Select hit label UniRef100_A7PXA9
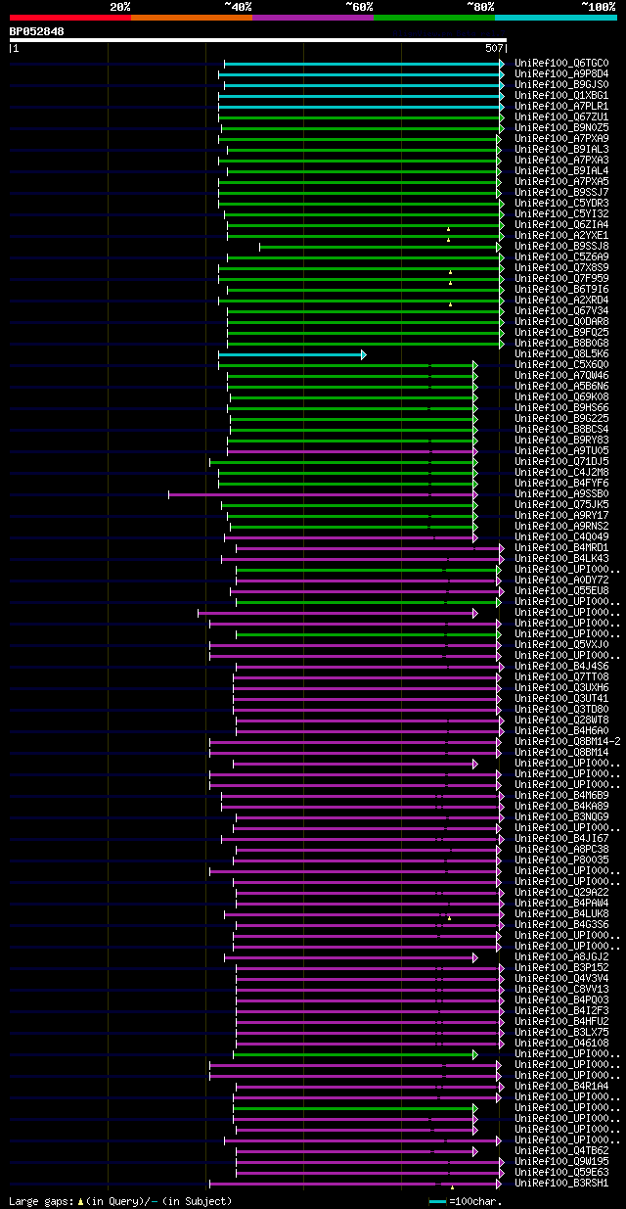This screenshot has width=626, height=1209. coord(561,138)
